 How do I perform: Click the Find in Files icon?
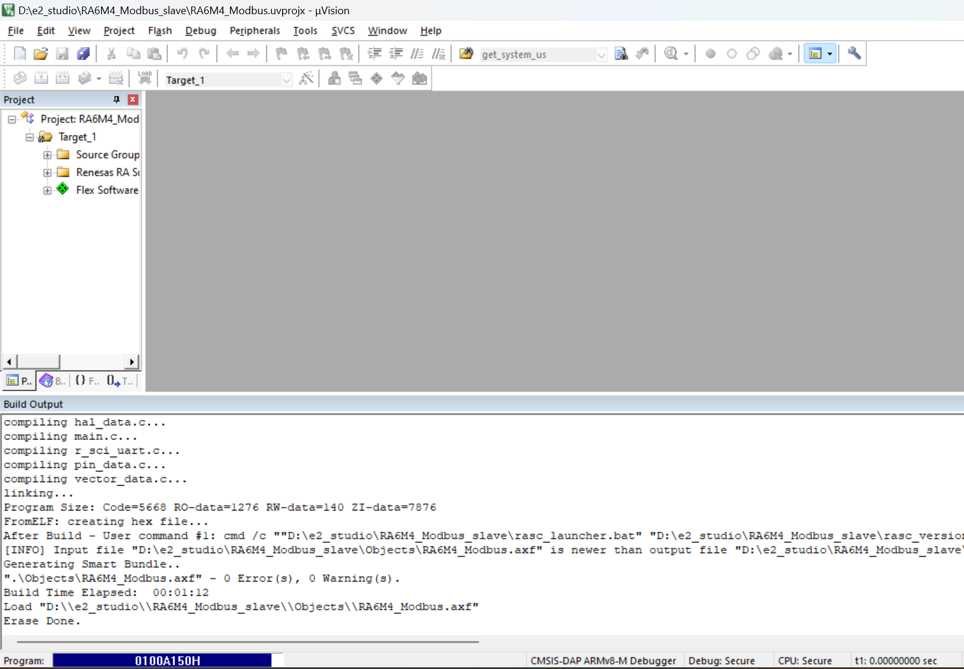[x=621, y=54]
